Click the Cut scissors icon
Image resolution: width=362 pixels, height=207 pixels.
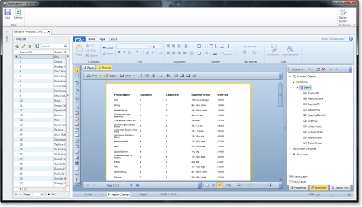[x=87, y=45]
